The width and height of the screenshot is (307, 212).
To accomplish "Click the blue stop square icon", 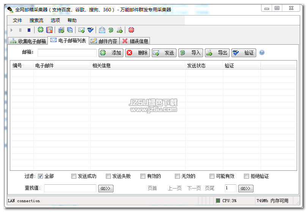I will 29,30.
